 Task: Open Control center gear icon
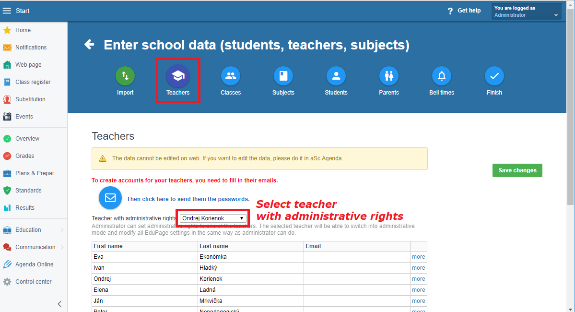click(7, 282)
